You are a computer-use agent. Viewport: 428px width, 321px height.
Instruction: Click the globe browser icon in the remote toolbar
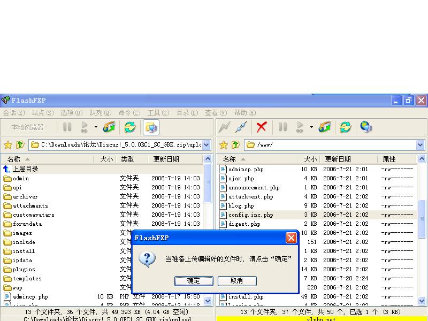point(366,127)
